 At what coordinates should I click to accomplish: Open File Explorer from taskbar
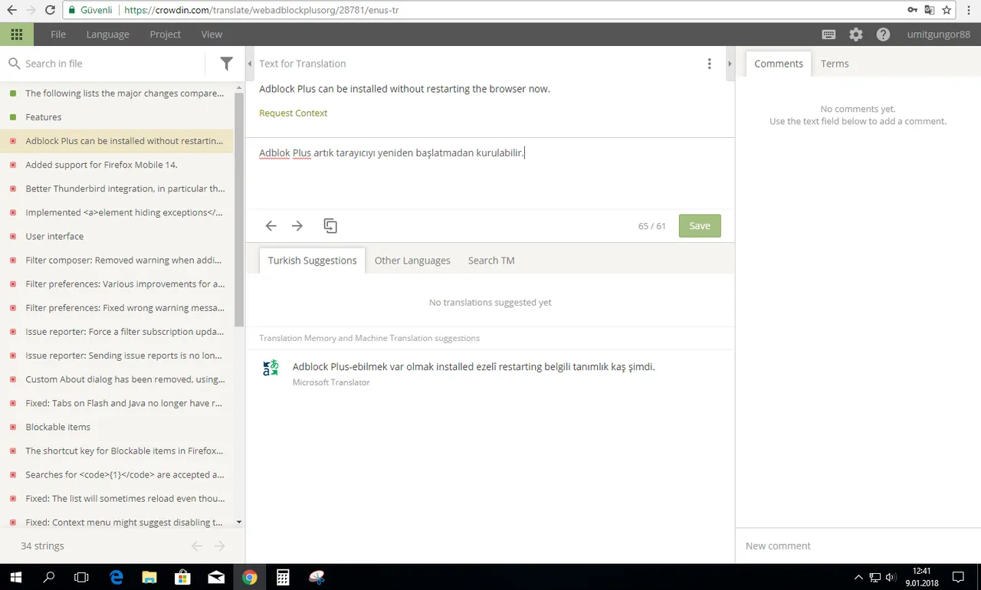pos(149,577)
